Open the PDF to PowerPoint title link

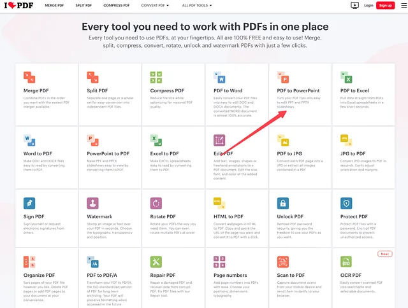298,90
